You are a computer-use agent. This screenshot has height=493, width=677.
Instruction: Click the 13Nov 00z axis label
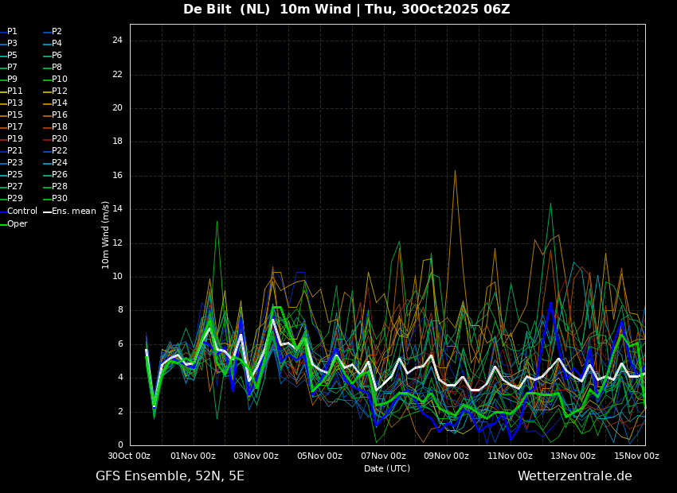[573, 456]
